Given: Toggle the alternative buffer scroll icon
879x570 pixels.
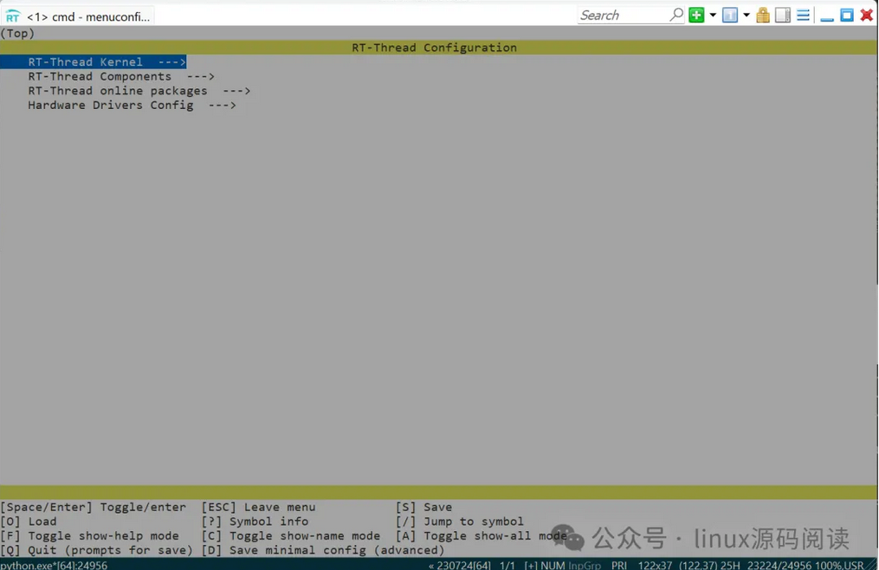Looking at the screenshot, I should click(x=783, y=15).
